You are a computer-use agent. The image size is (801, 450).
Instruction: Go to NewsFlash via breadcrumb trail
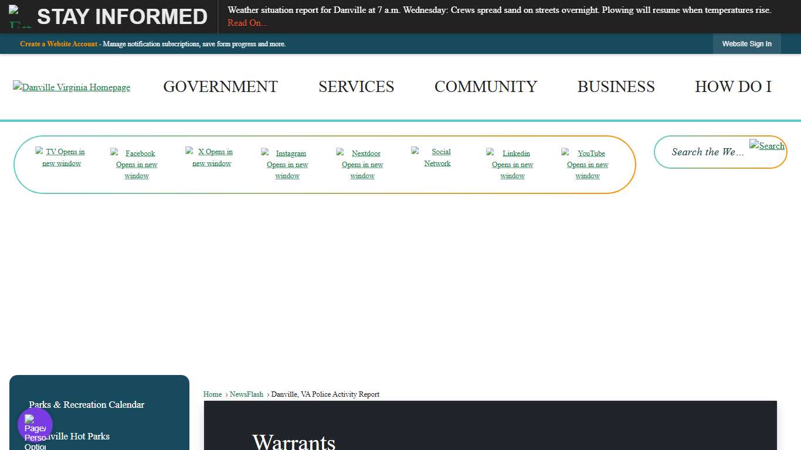tap(246, 394)
